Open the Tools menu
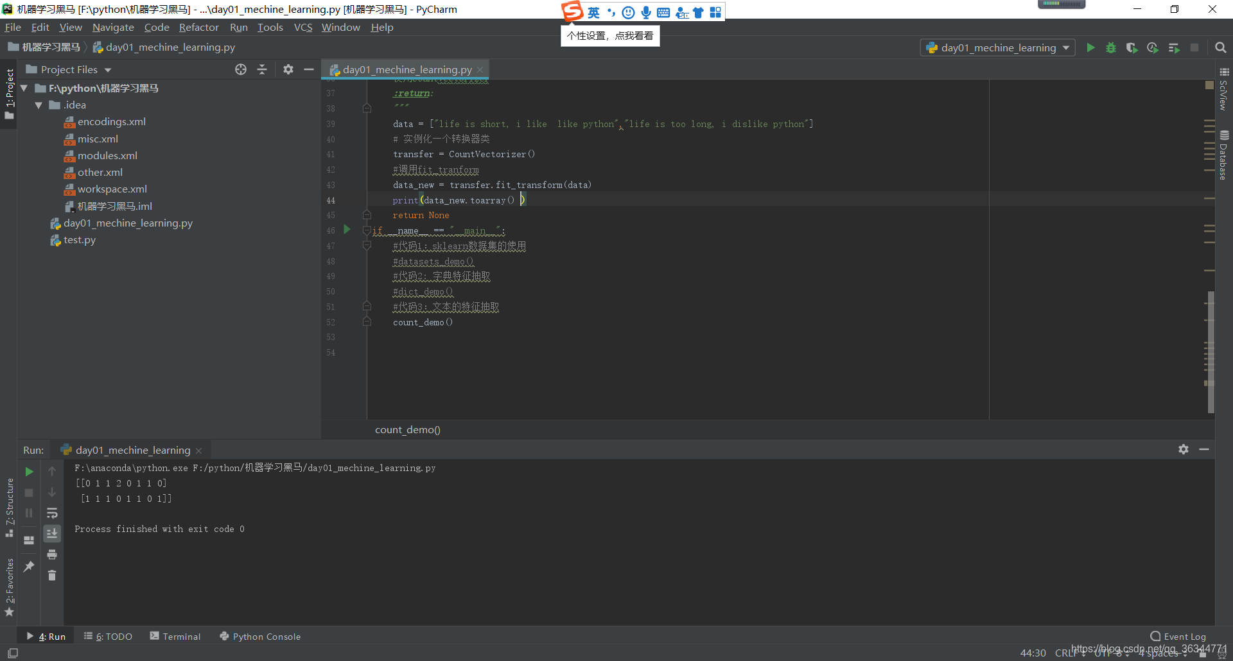The image size is (1233, 661). (x=270, y=27)
